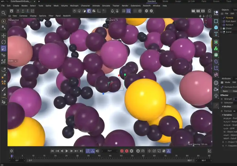
Task: Click the Text spline icon in right sidebar
Action: [x=216, y=33]
